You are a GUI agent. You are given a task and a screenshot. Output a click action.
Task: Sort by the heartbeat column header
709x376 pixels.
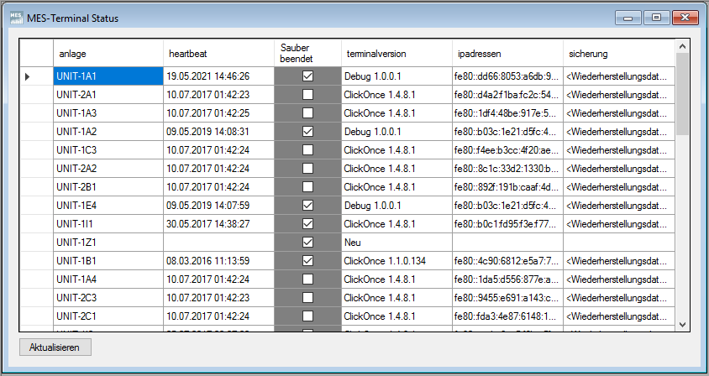pyautogui.click(x=218, y=53)
